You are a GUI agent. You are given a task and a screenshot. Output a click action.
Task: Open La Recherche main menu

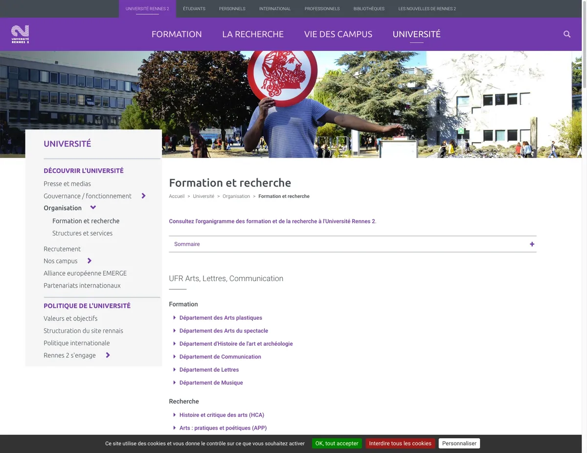[253, 34]
